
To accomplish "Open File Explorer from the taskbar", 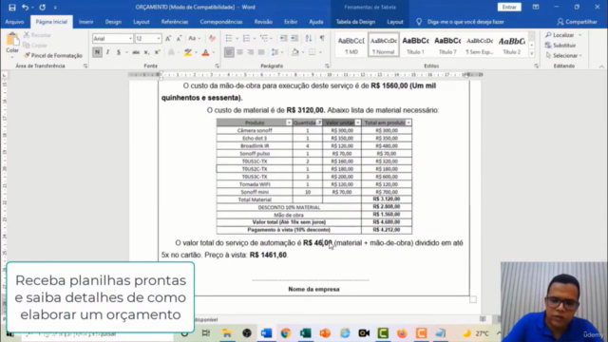I will [x=227, y=333].
